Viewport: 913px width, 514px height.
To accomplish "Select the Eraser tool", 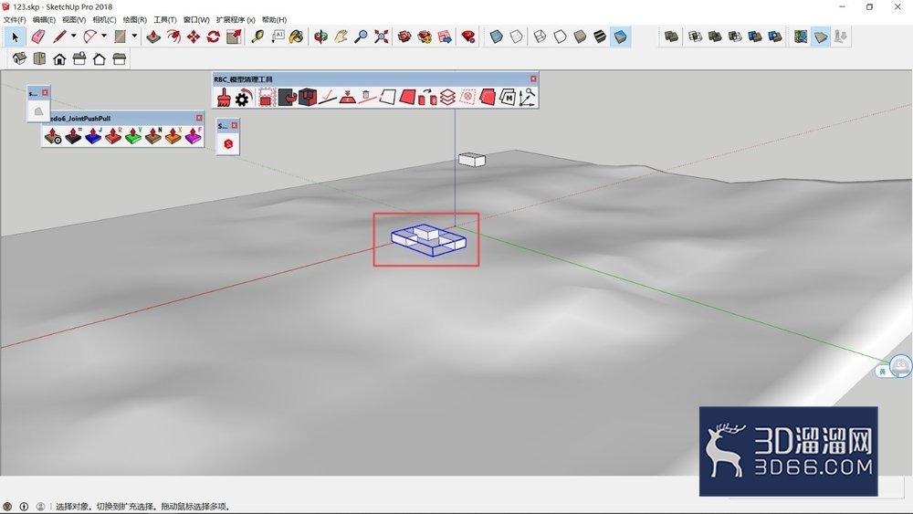I will pos(38,37).
